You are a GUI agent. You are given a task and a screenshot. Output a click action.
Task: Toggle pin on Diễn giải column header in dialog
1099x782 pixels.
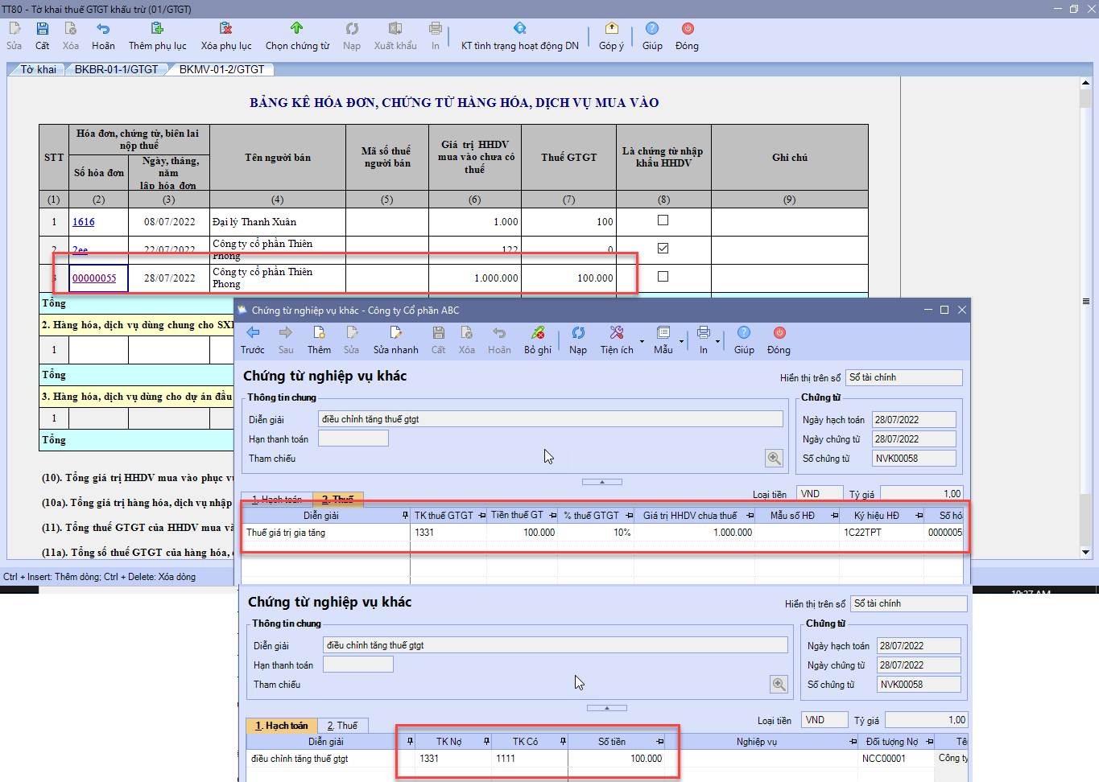click(x=405, y=516)
